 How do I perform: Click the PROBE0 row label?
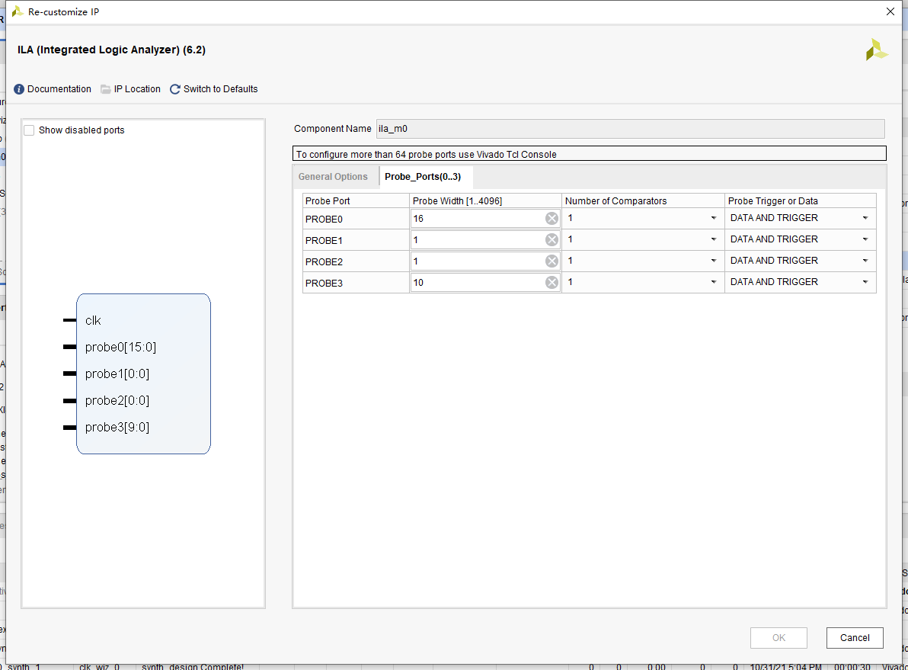(325, 219)
